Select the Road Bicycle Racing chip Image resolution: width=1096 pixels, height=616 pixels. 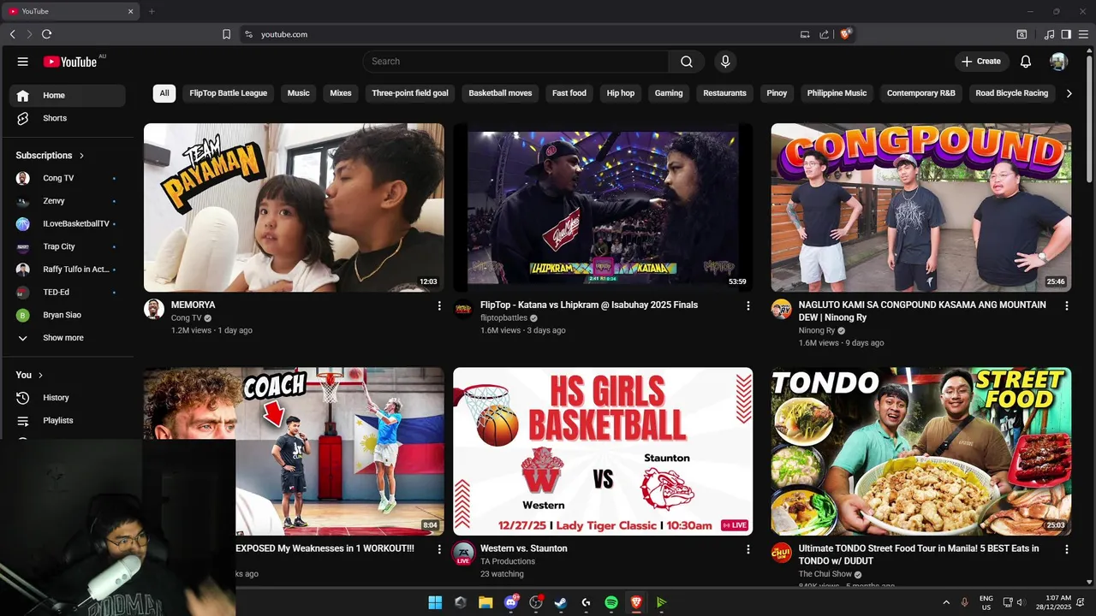(x=1011, y=93)
